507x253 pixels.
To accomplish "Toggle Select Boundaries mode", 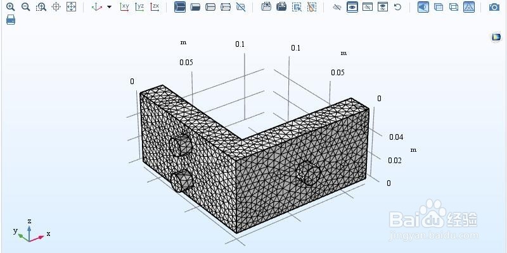I will point(195,7).
